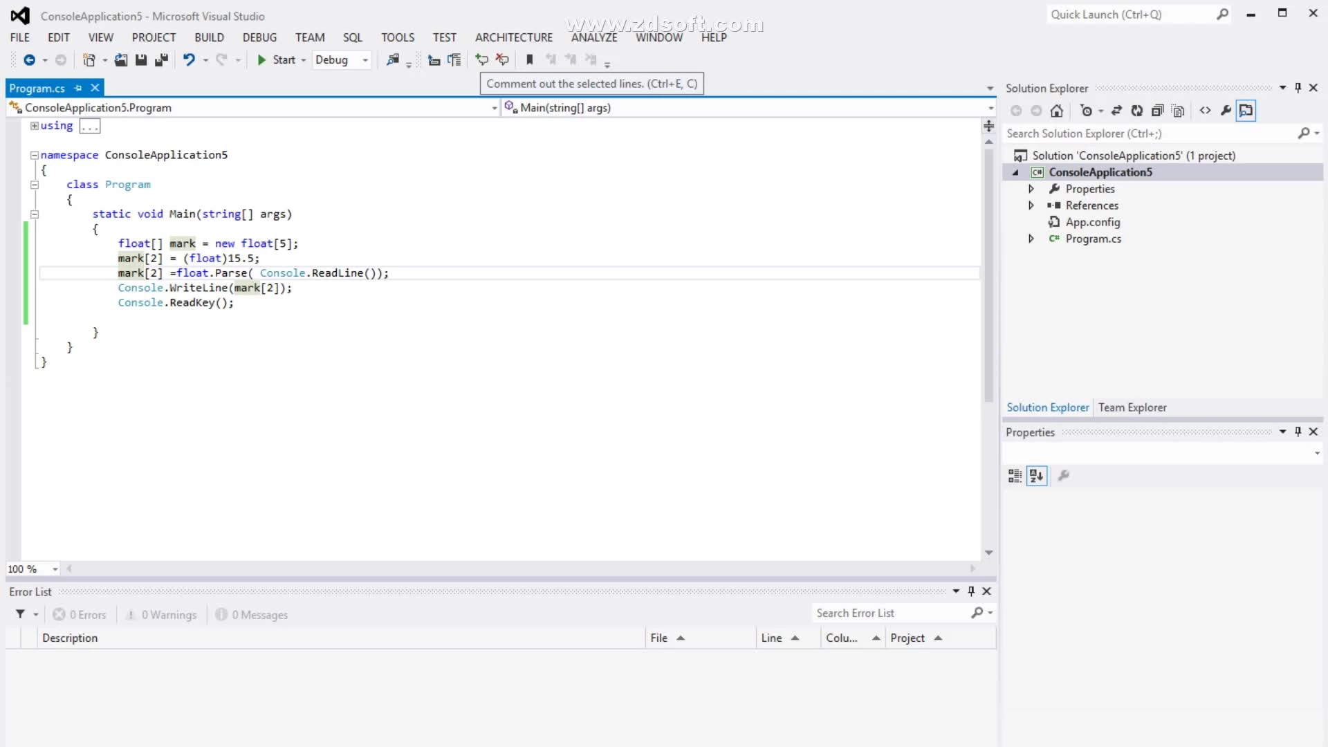The image size is (1328, 747).
Task: Undo the last edit with the Undo arrow
Action: (189, 60)
